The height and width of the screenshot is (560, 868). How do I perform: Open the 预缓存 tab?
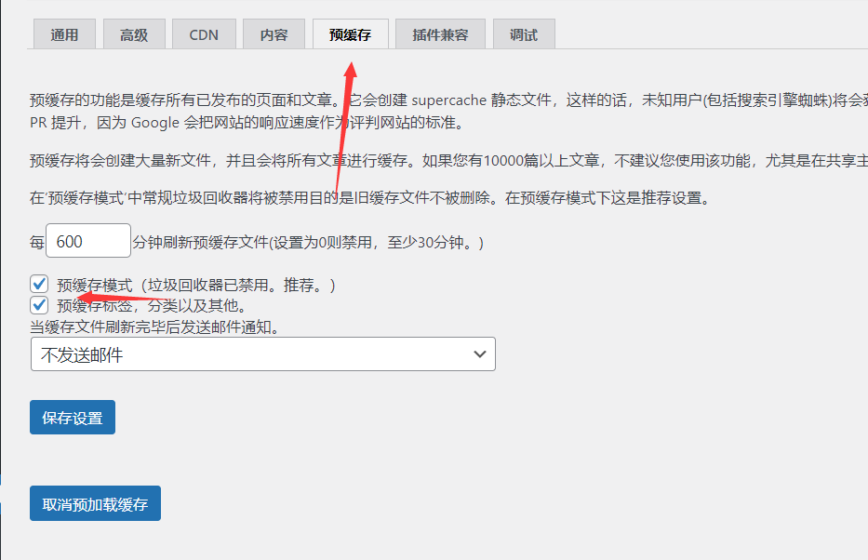coord(348,33)
